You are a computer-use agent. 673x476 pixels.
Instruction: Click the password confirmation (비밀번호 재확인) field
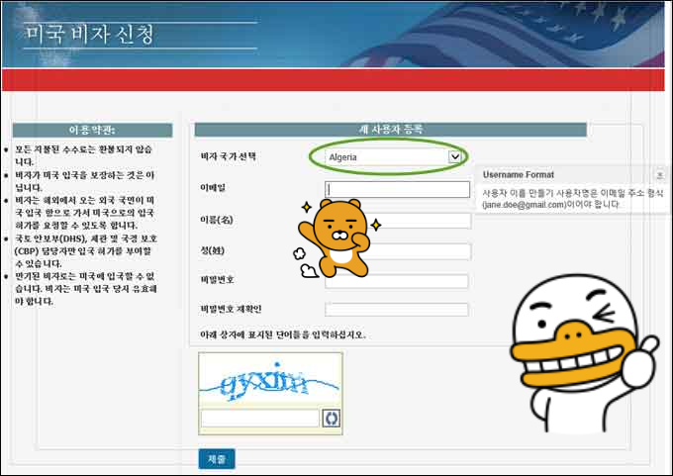[x=397, y=310]
